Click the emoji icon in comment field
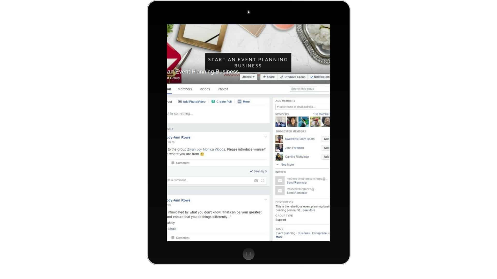497x279 pixels. (262, 180)
